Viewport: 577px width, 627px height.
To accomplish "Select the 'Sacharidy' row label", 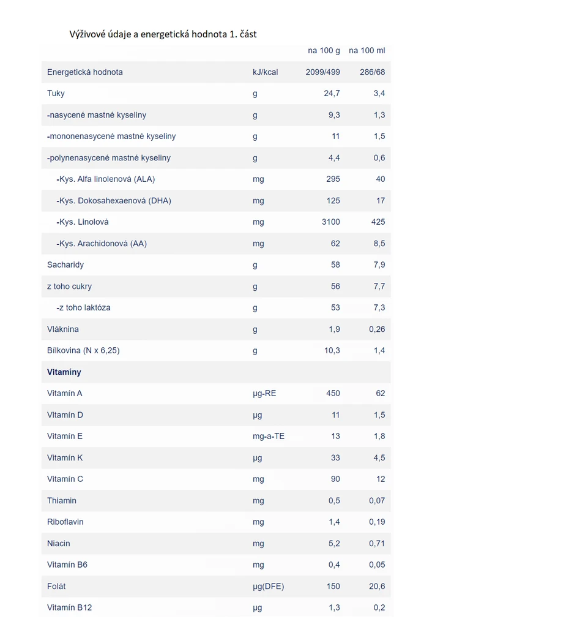I will 65,265.
